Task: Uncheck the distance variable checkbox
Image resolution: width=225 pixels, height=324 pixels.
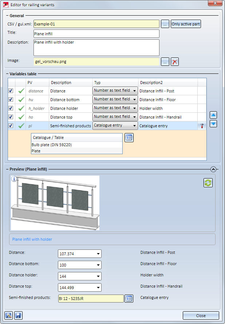Action: coord(11,91)
